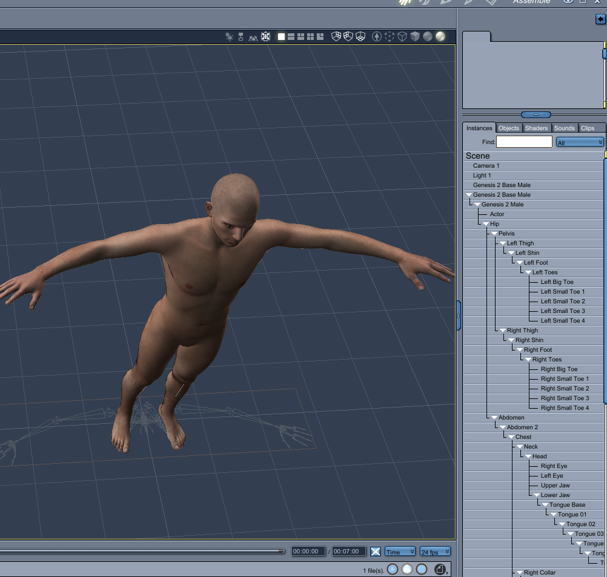This screenshot has height=577, width=607.
Task: Choose the two-pane horizontal split layout
Action: click(291, 37)
